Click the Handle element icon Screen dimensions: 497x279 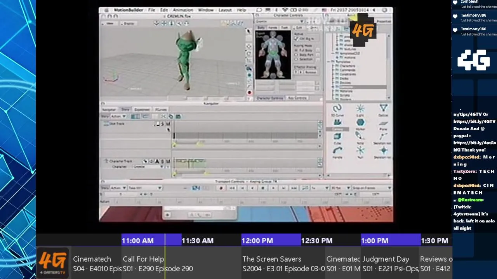pyautogui.click(x=337, y=150)
